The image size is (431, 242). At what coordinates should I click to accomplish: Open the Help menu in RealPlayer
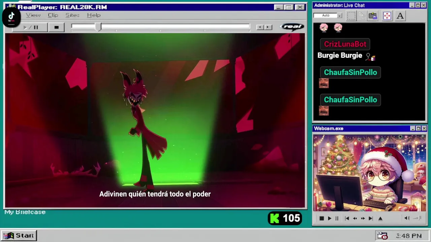click(x=94, y=15)
